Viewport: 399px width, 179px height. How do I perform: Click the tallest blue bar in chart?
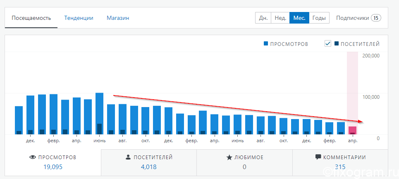click(x=100, y=113)
